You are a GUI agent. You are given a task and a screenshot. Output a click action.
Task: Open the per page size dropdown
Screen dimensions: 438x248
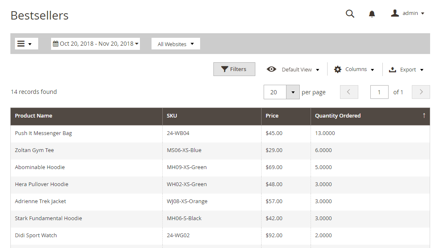[x=293, y=92]
